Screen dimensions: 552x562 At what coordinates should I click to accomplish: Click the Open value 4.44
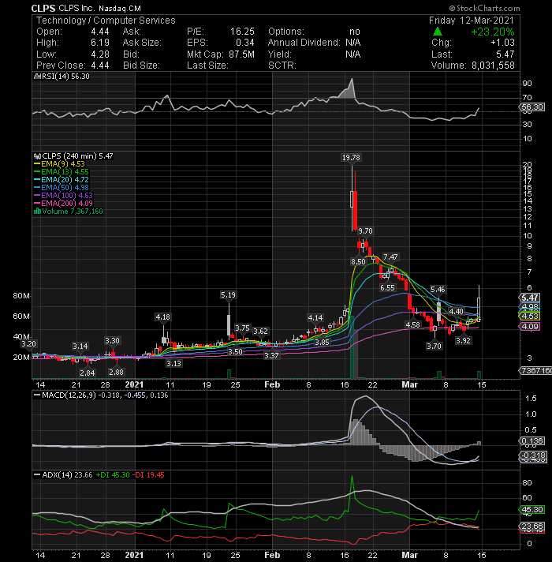[100, 32]
